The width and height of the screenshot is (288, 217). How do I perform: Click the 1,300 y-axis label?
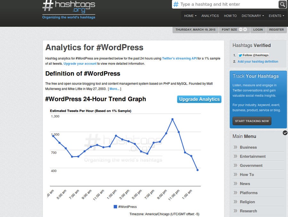pyautogui.click(x=55, y=116)
